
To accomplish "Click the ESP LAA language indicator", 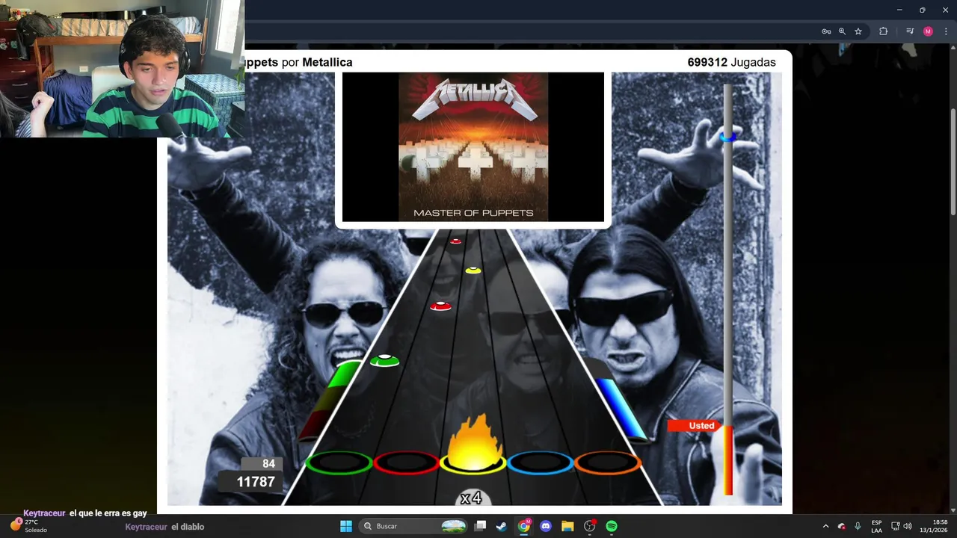I will click(876, 526).
